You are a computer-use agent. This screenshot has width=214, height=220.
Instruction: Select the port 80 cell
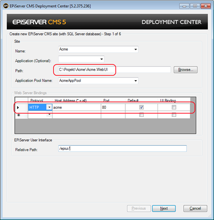coord(113,107)
